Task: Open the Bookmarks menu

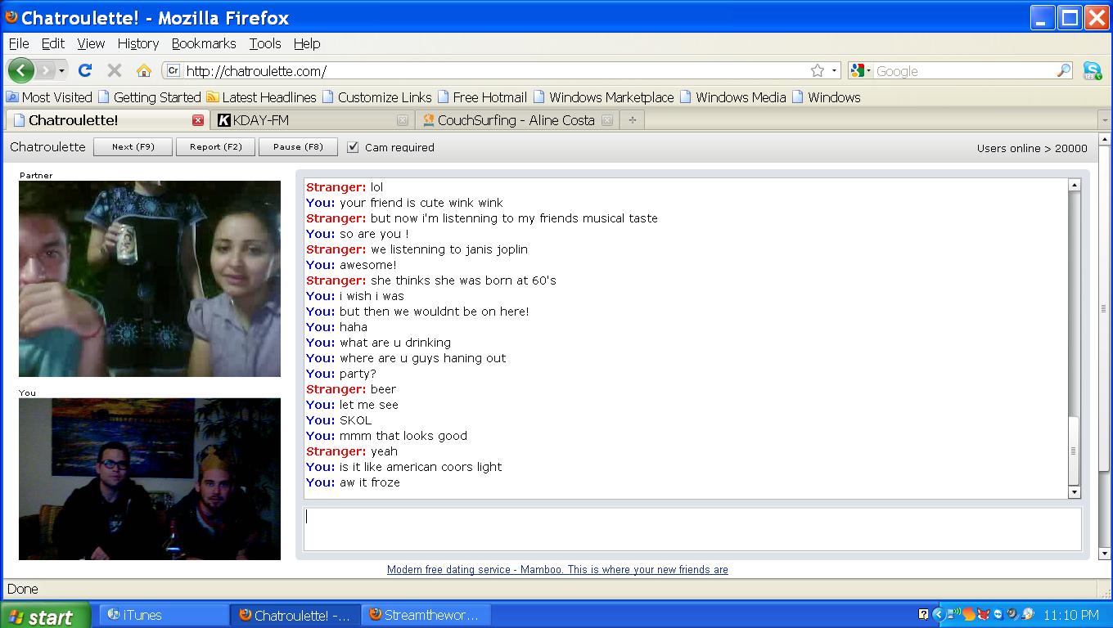Action: [204, 43]
